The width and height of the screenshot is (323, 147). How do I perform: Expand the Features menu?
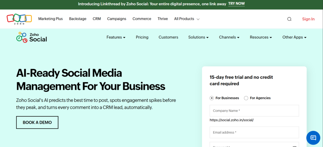116,37
